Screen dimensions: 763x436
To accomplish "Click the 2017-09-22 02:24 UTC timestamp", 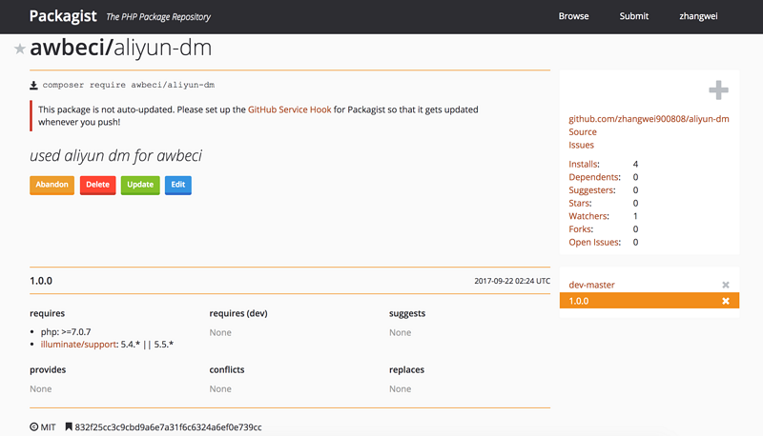I will [512, 281].
